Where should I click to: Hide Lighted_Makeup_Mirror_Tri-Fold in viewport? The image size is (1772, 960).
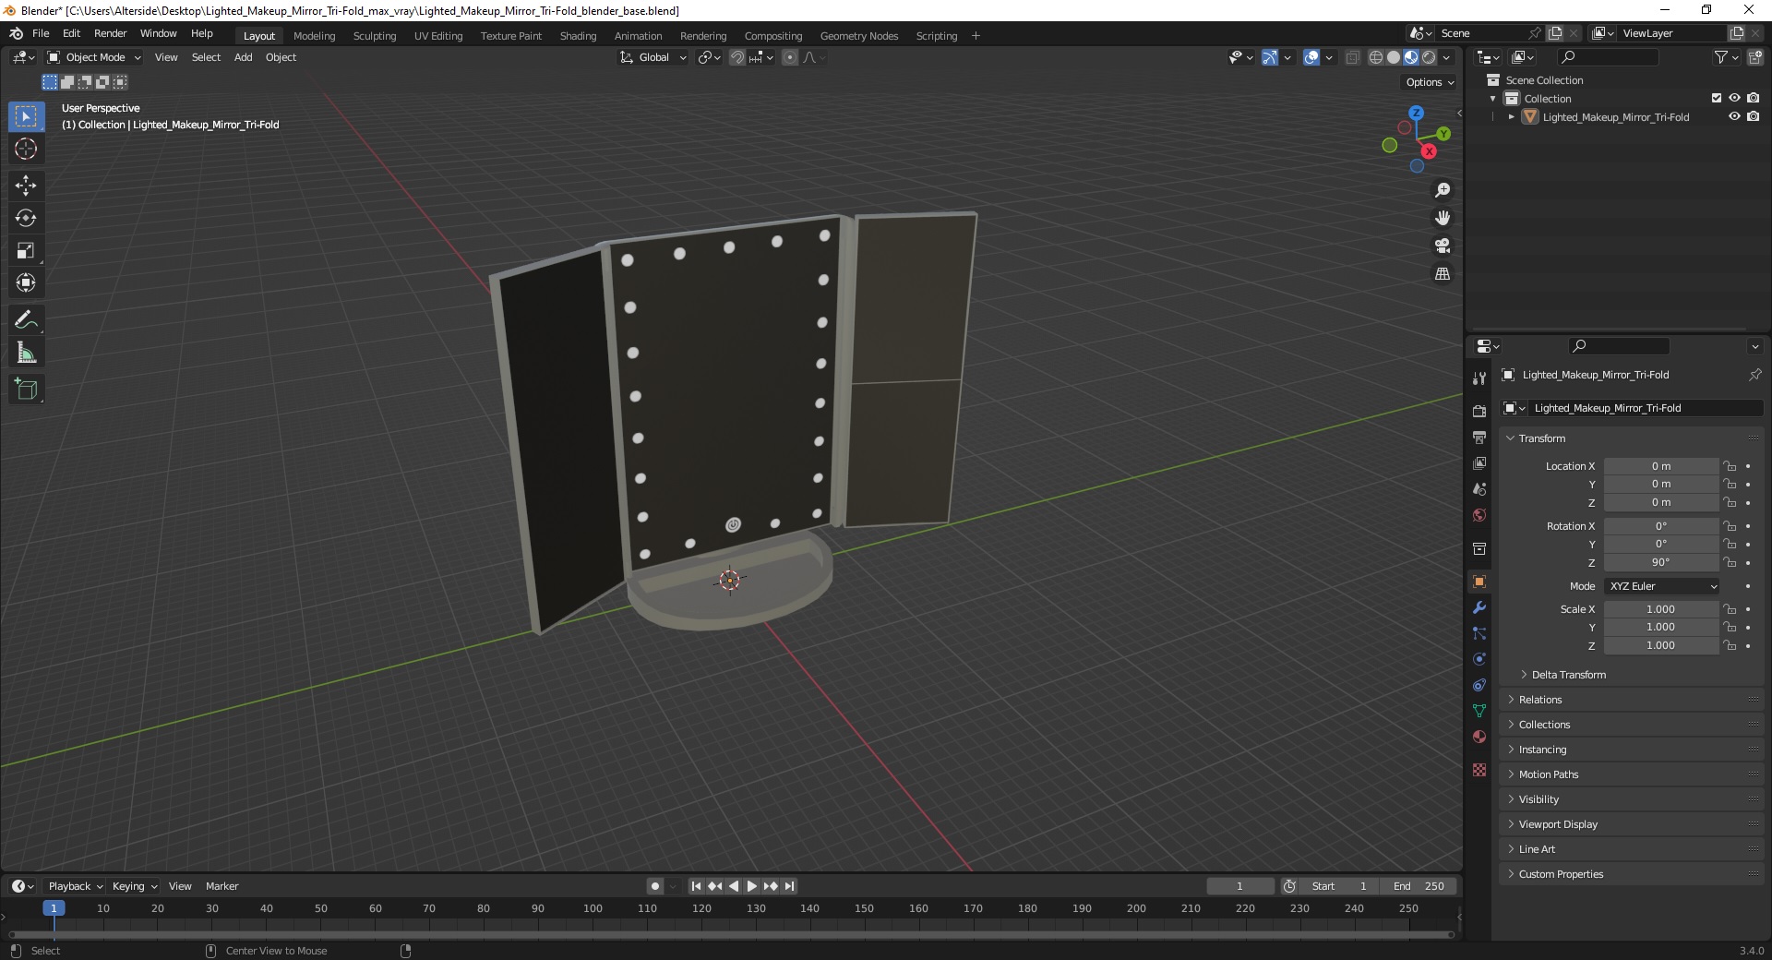click(1734, 116)
